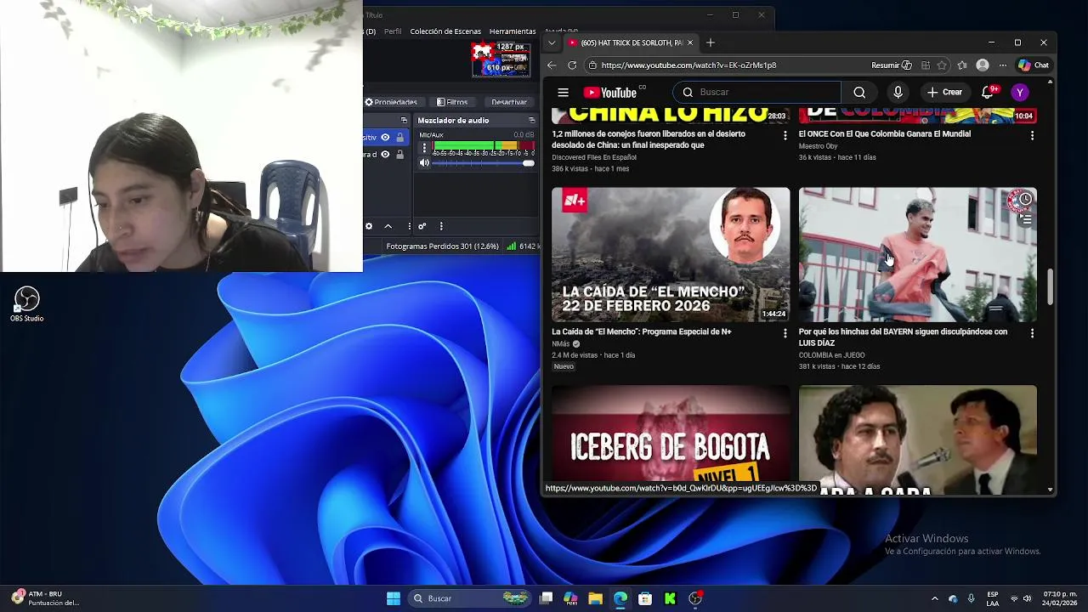The image size is (1088, 612).
Task: Reload the page with browser refresh icon
Action: pos(572,65)
